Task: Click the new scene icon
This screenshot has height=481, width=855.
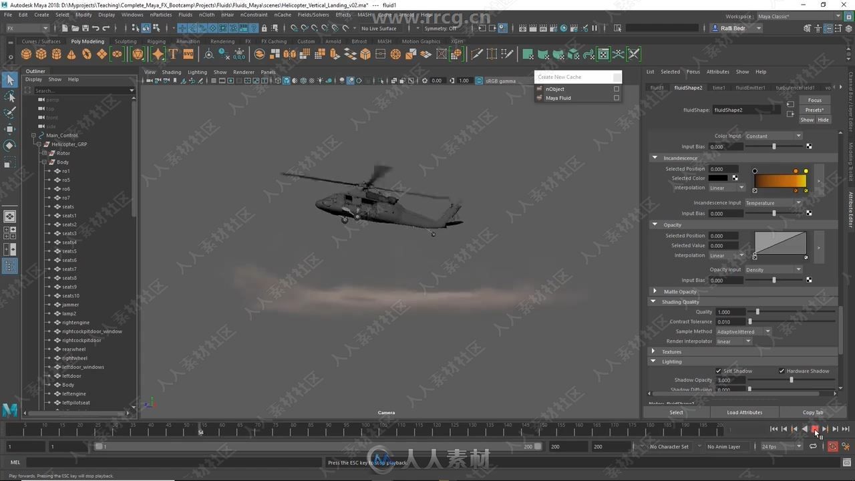Action: click(64, 28)
